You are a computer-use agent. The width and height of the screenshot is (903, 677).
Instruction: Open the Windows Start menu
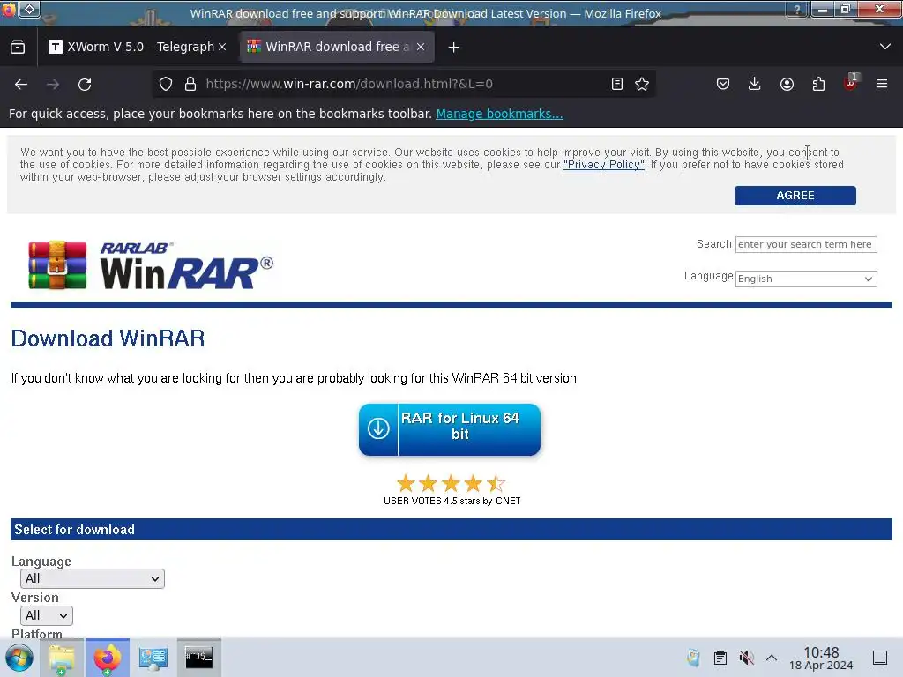pos(19,658)
